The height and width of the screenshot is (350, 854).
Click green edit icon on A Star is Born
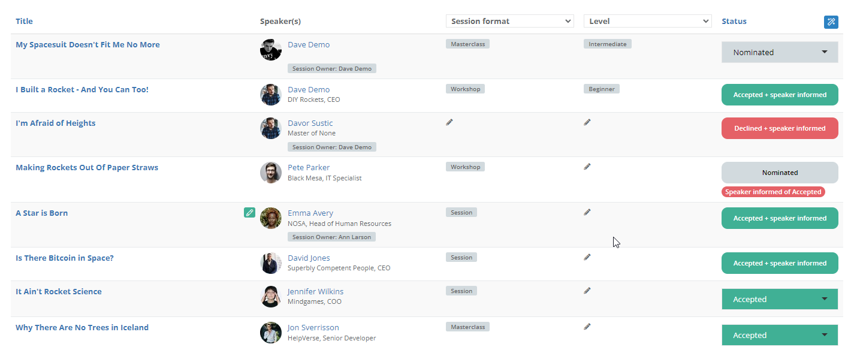coord(249,212)
